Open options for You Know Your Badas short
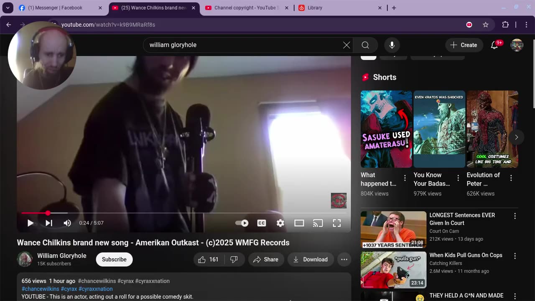The width and height of the screenshot is (535, 301). [458, 178]
